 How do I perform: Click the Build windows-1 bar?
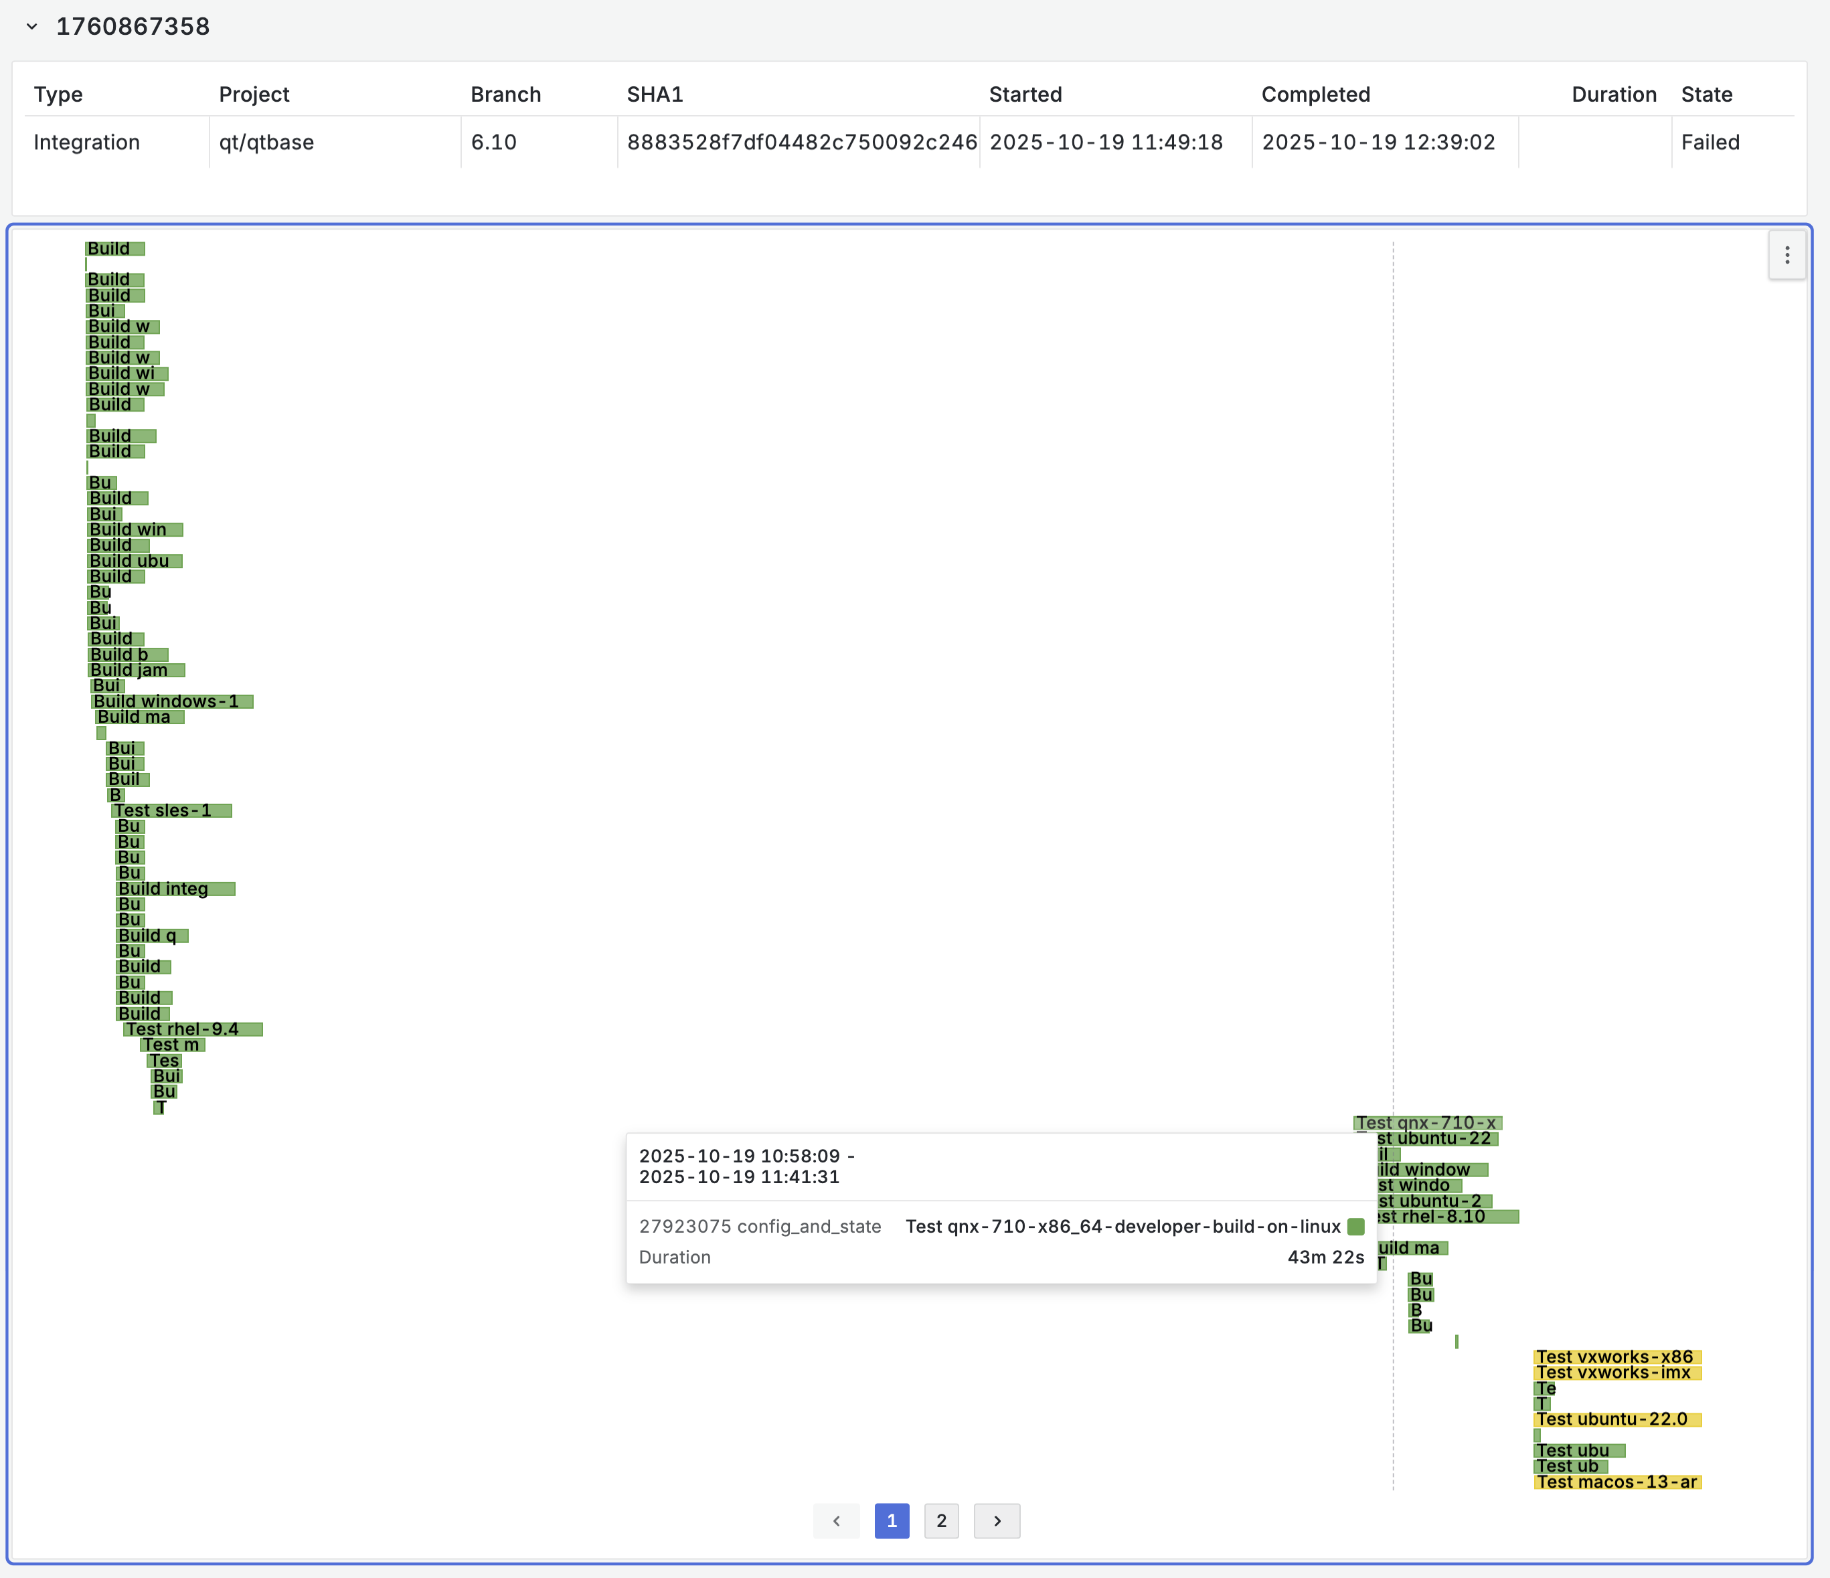[172, 701]
